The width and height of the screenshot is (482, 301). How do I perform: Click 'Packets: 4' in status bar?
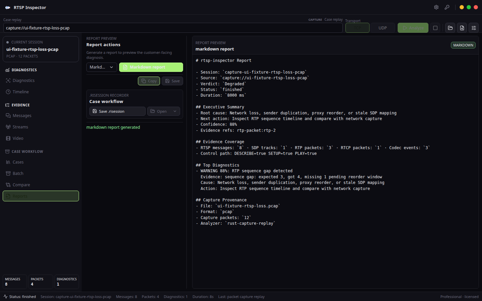(x=150, y=297)
